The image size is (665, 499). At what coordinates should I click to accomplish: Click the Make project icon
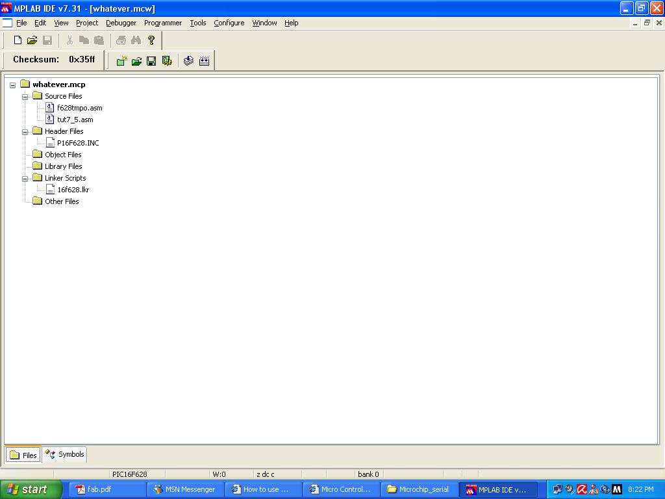pos(189,61)
